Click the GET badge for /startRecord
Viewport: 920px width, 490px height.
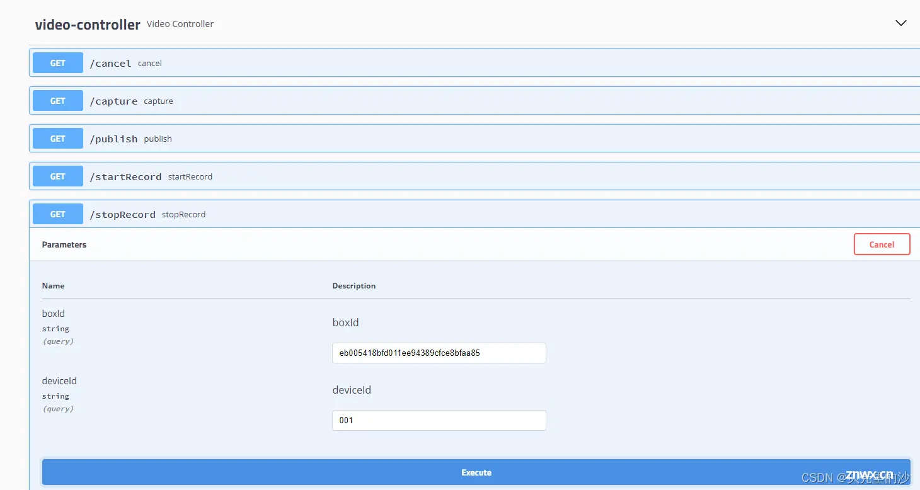pyautogui.click(x=58, y=176)
